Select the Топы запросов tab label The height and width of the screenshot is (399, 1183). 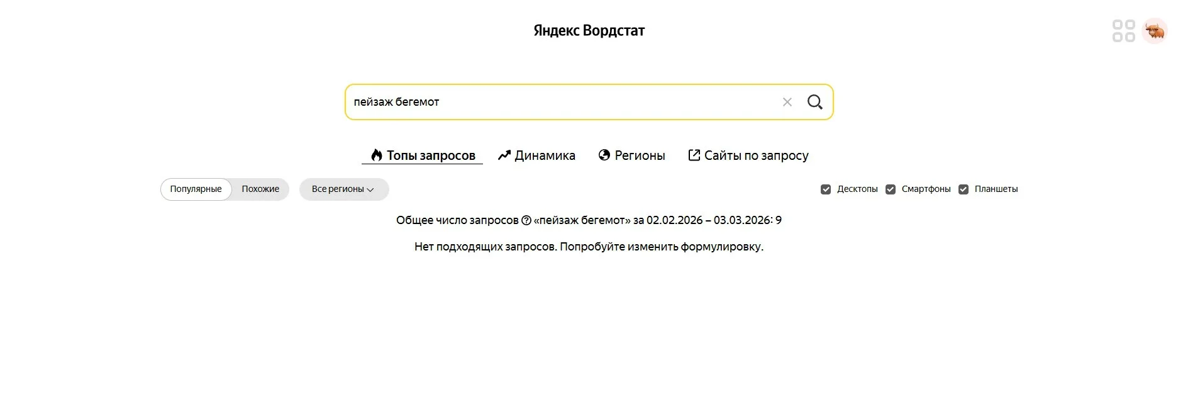(x=431, y=155)
